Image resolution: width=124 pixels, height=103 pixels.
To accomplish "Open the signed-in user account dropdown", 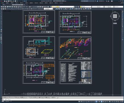I will (101, 1).
